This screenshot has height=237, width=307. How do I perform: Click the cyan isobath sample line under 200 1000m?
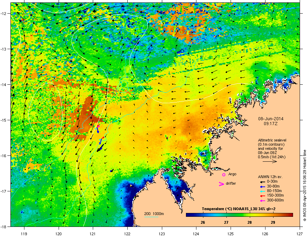[x=151, y=217]
